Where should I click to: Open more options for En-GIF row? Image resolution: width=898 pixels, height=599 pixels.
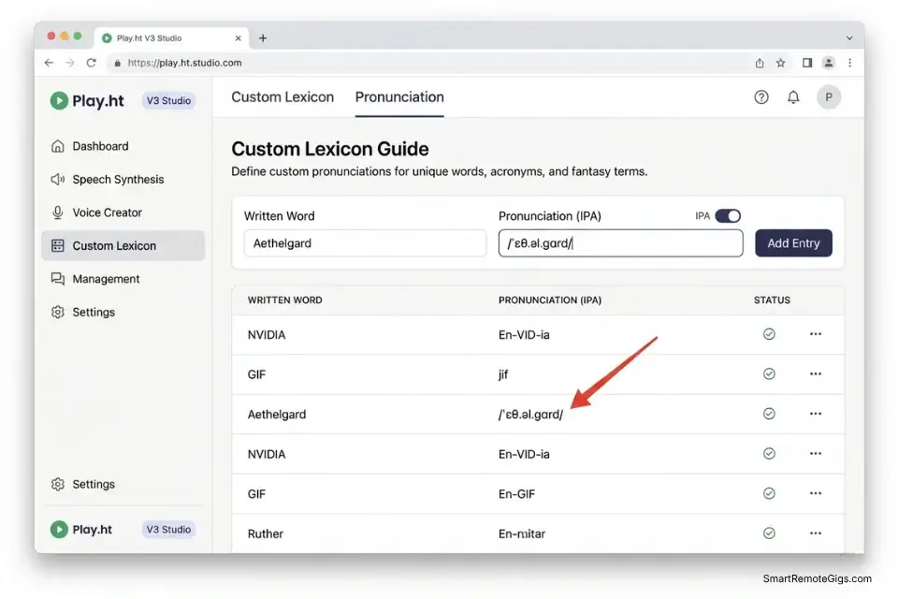click(816, 493)
